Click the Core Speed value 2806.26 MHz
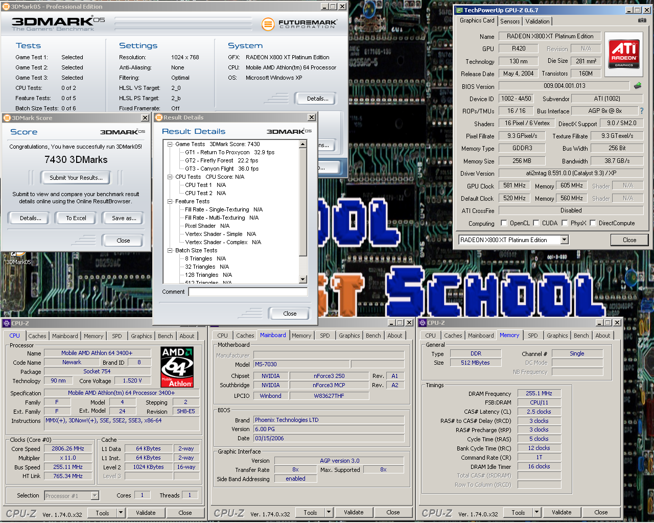This screenshot has height=523, width=654. 67,448
